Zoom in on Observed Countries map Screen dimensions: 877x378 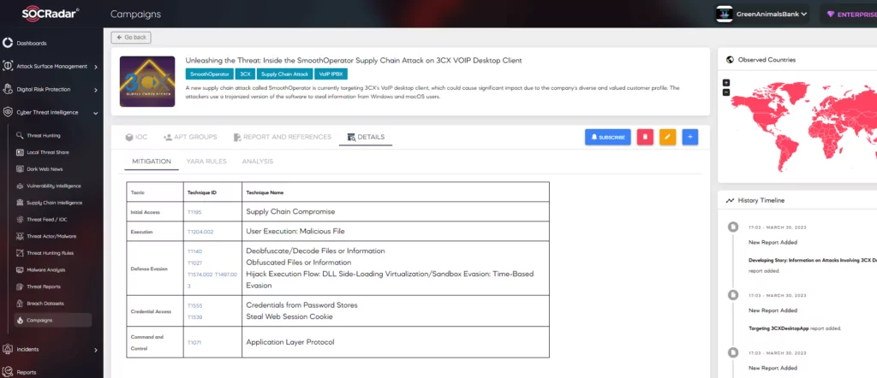(726, 83)
